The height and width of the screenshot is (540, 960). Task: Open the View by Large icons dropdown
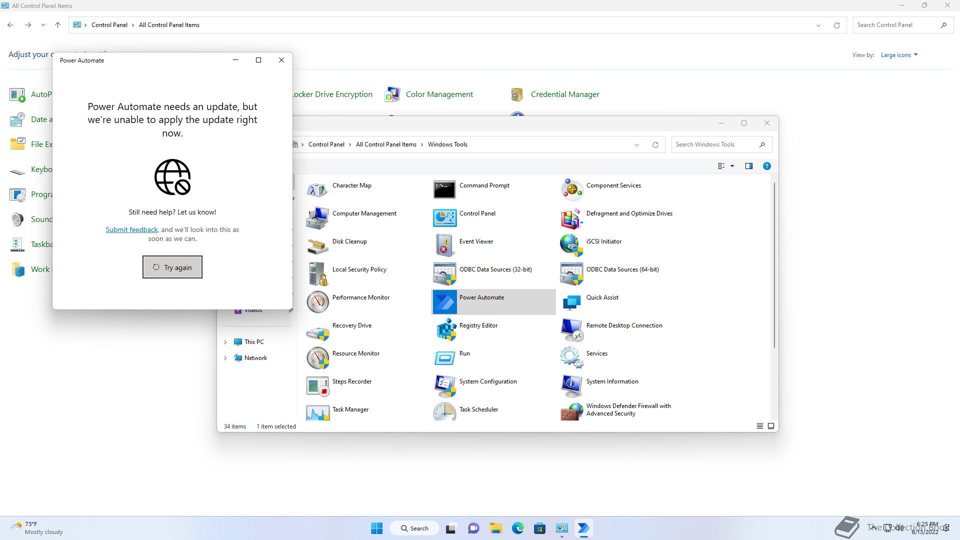(x=899, y=55)
